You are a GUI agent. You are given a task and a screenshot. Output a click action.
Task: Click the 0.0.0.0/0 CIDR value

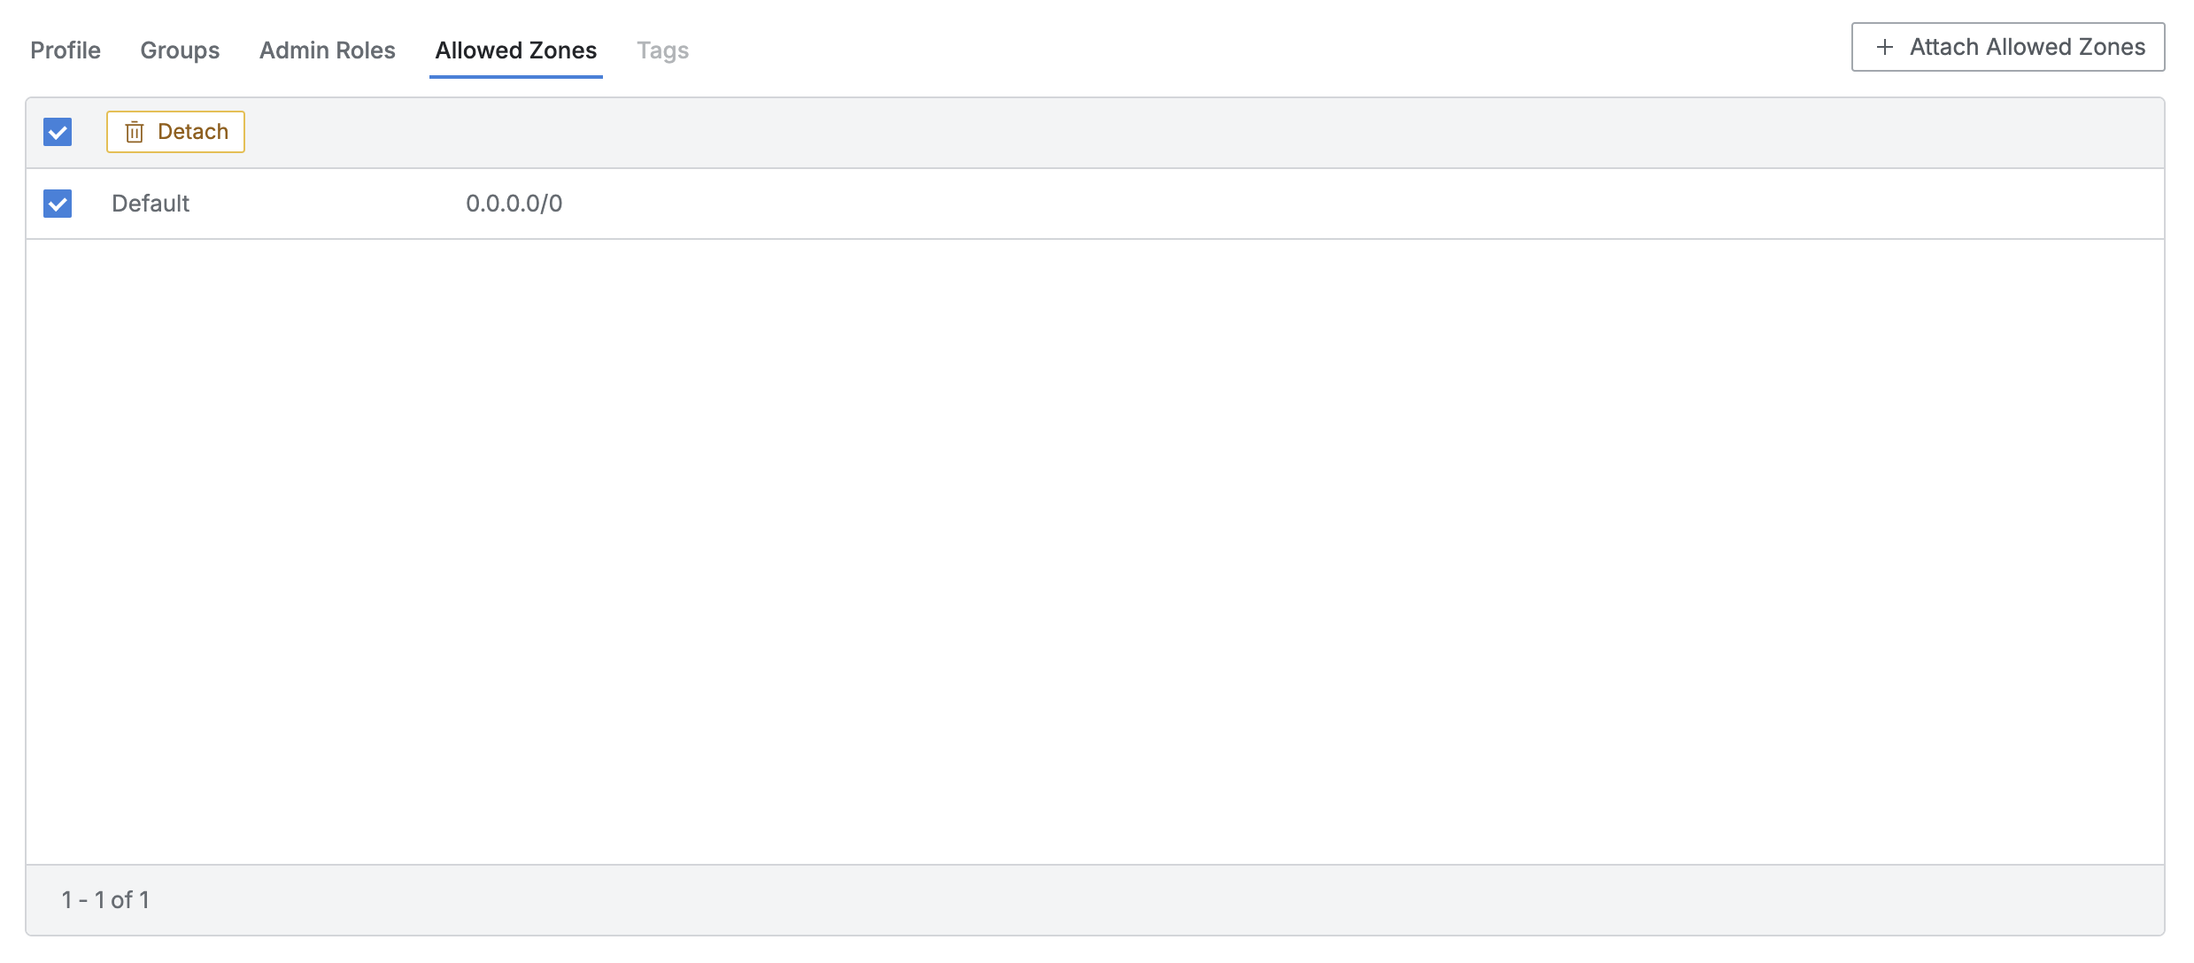pyautogui.click(x=514, y=204)
